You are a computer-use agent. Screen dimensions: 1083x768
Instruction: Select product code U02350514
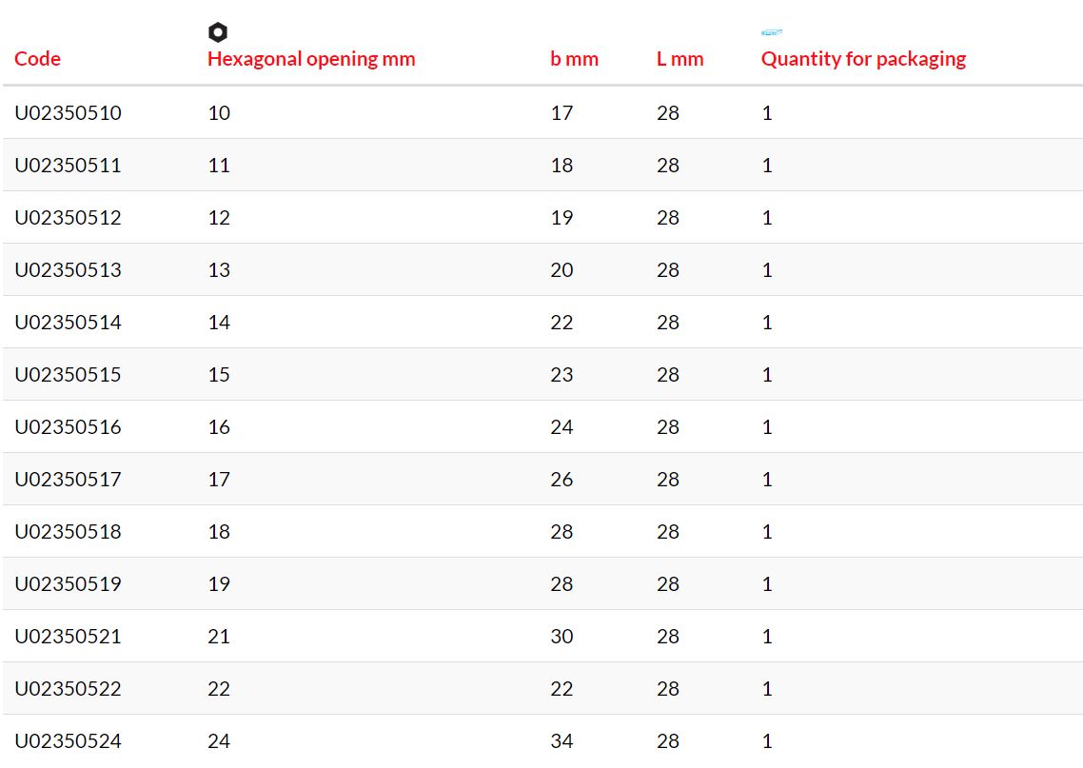(68, 323)
